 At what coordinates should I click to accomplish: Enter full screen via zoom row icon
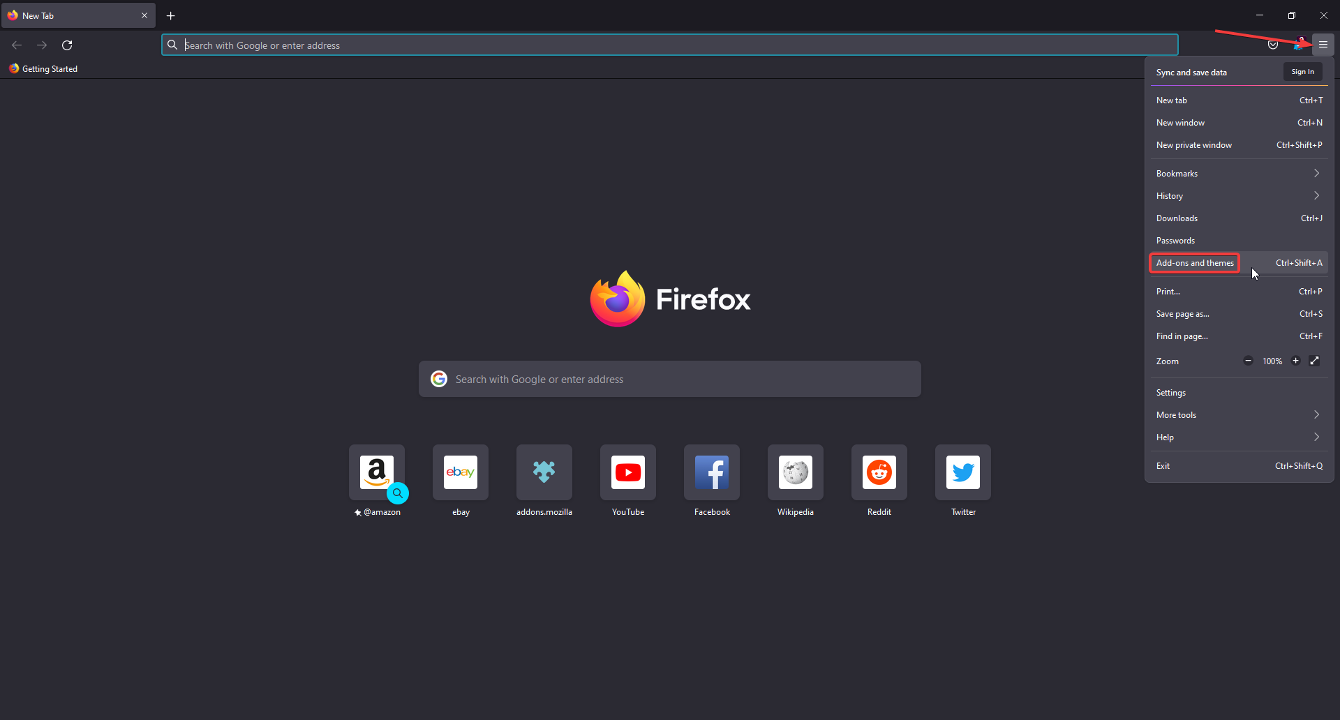(x=1315, y=361)
